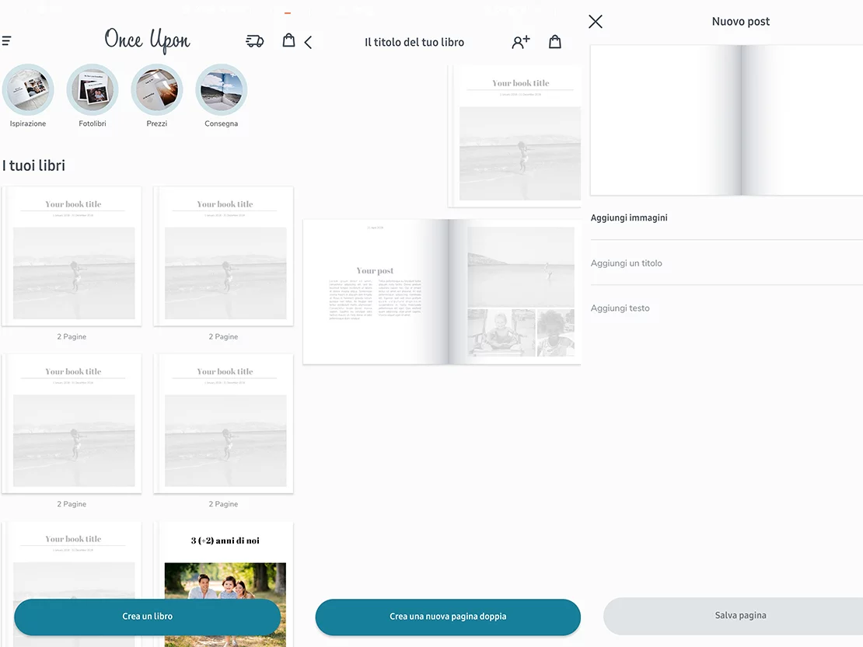
Task: Open shopping bag next to truck icon
Action: coord(289,40)
